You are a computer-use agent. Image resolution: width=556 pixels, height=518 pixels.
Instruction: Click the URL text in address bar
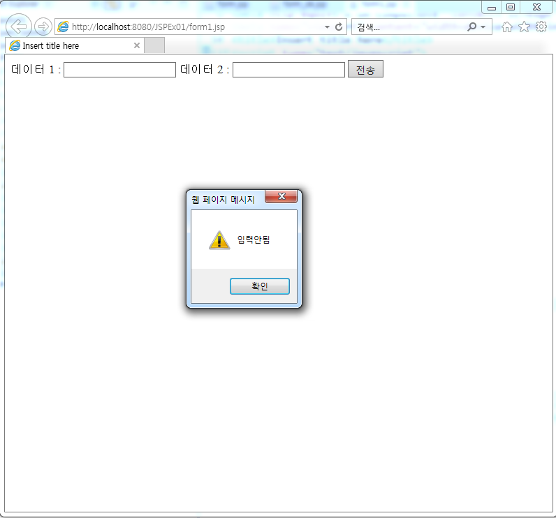tap(148, 27)
